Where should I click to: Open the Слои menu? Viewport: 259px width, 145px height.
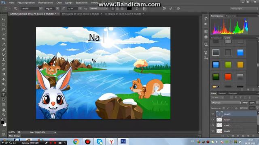point(59,3)
